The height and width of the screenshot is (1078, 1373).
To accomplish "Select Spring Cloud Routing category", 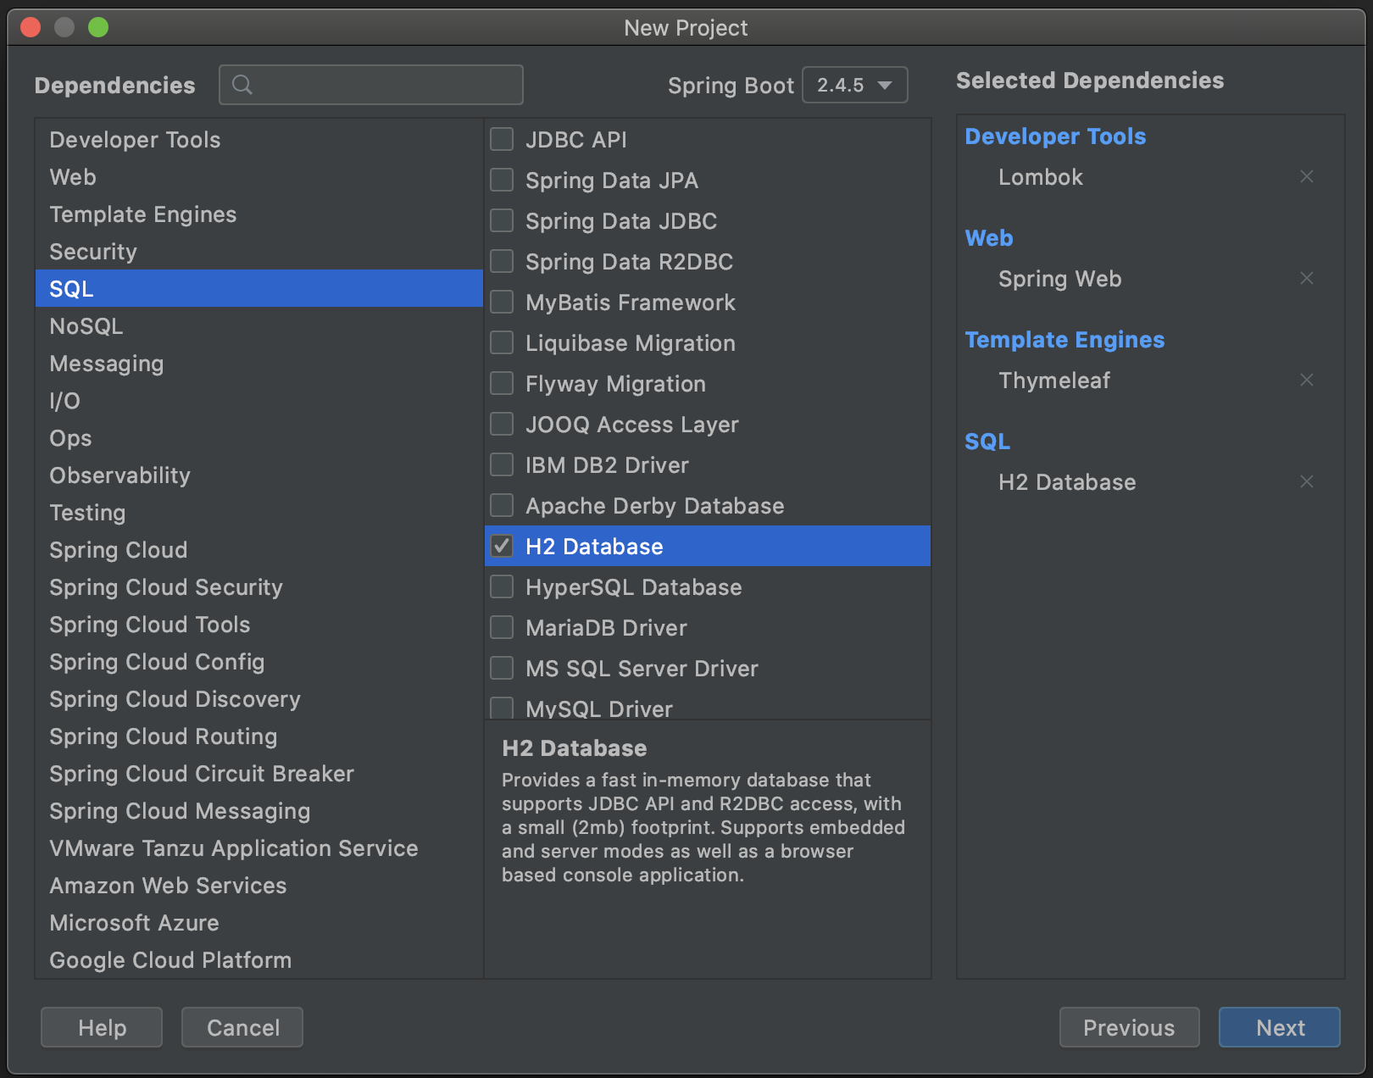I will click(259, 736).
